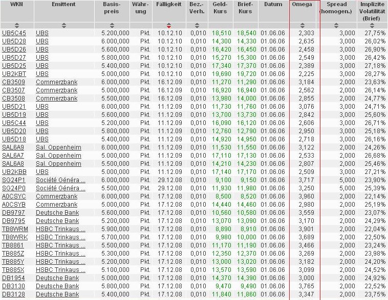Sort by Basispreis using its sort arrows
This screenshot has width=388, height=300.
pyautogui.click(x=112, y=26)
